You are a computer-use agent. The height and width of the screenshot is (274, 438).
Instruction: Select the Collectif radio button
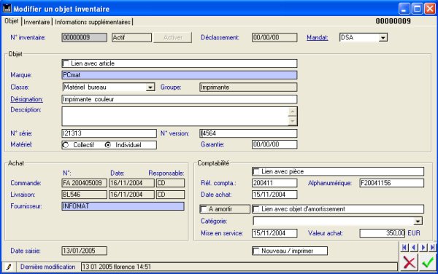point(66,145)
